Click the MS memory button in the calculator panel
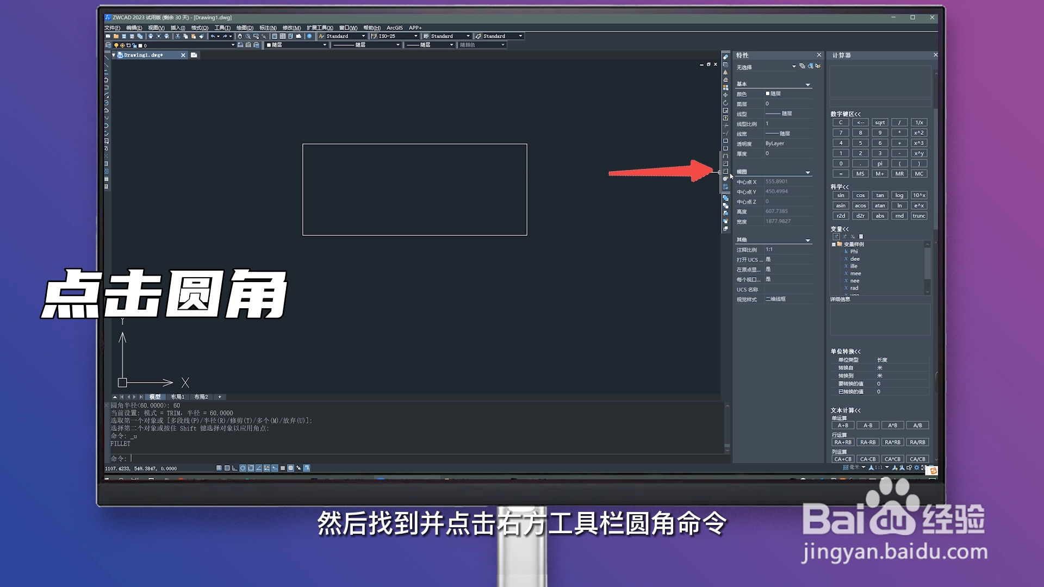This screenshot has width=1044, height=587. tap(860, 173)
